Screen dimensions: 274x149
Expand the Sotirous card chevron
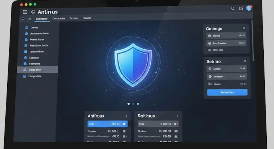(x=177, y=116)
